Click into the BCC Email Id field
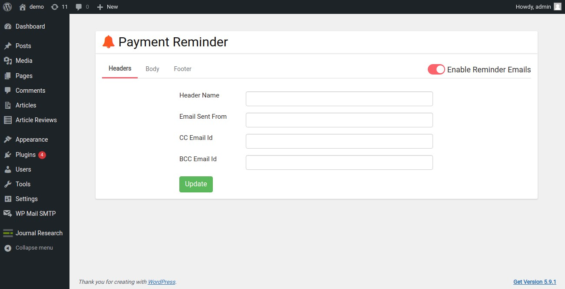Screen dimensions: 565x289 click(x=339, y=162)
